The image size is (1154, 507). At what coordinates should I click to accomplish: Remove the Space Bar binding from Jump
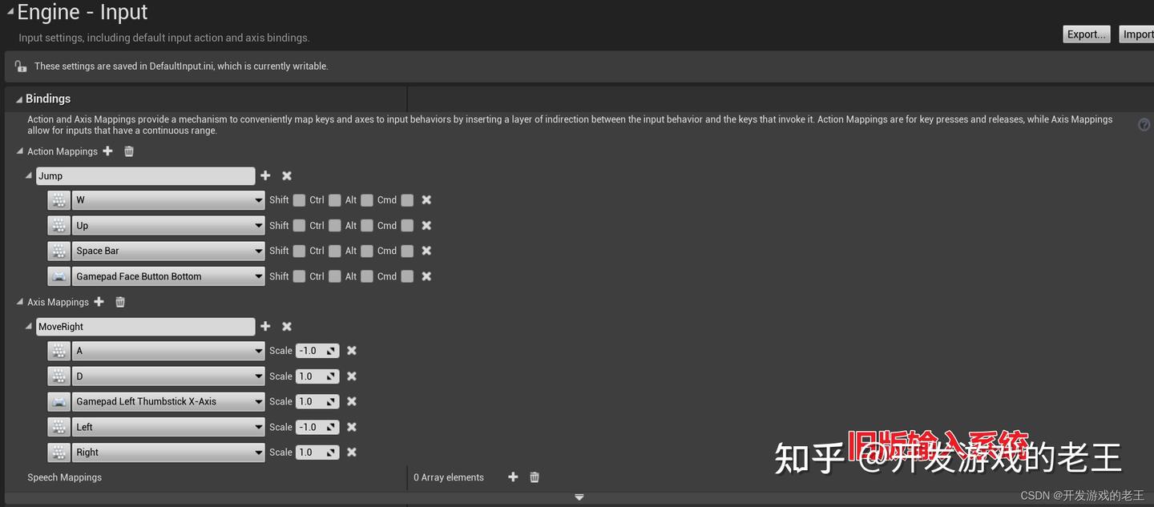[x=426, y=251]
